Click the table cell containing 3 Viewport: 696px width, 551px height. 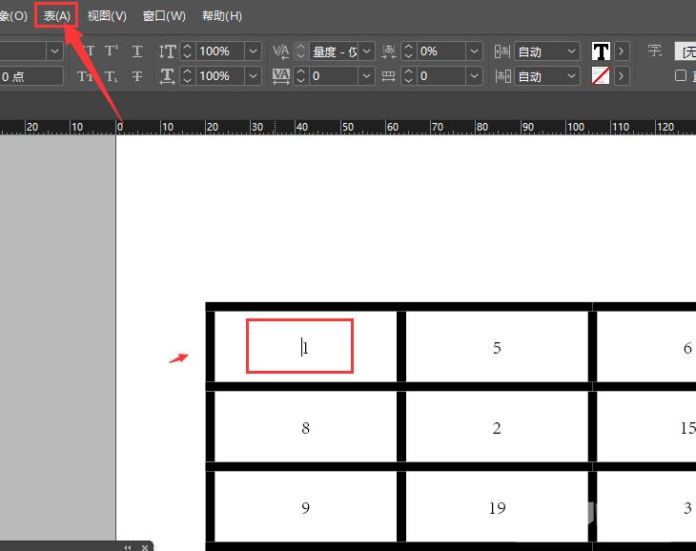click(646, 506)
